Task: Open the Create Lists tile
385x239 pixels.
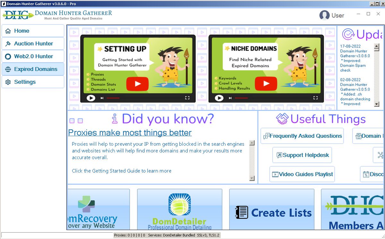Action: (272, 209)
